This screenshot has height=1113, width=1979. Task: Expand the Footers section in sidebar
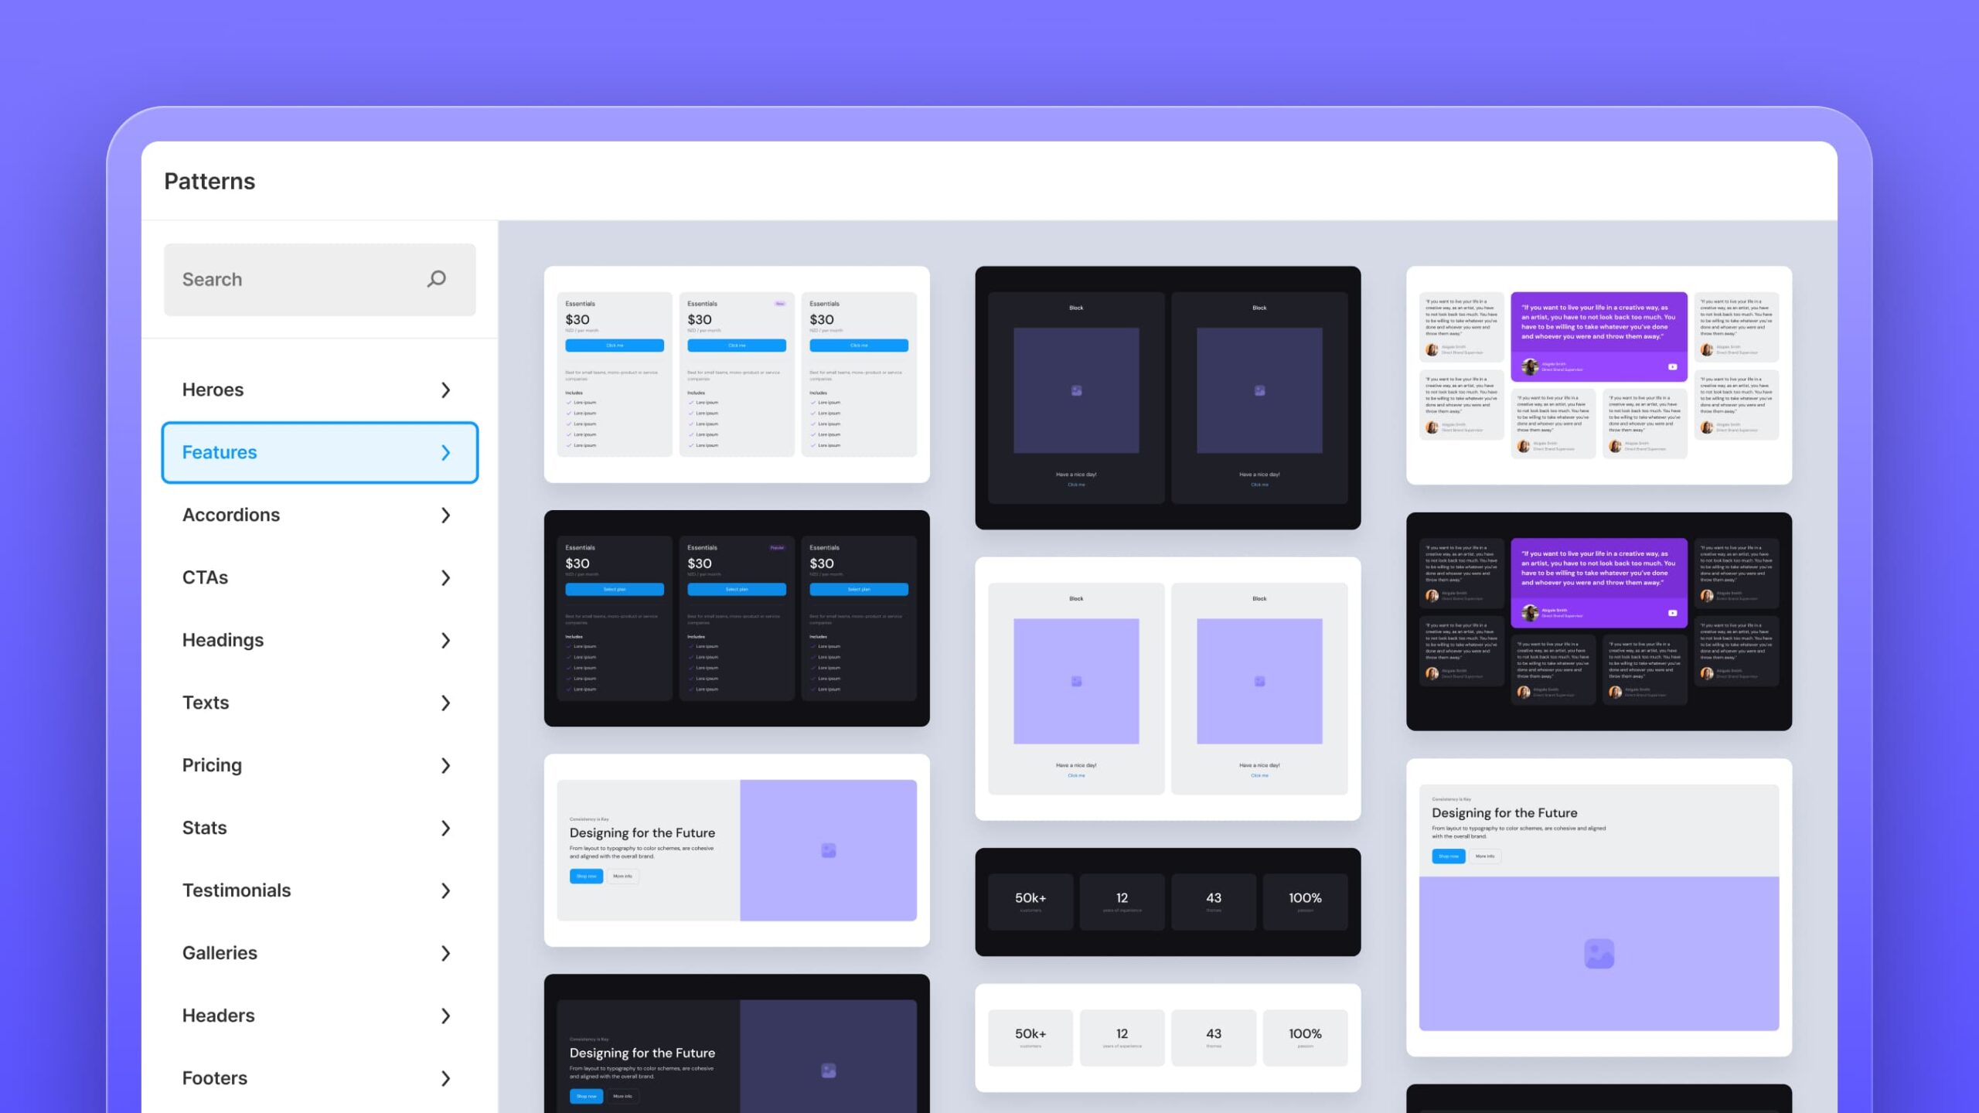click(x=319, y=1077)
